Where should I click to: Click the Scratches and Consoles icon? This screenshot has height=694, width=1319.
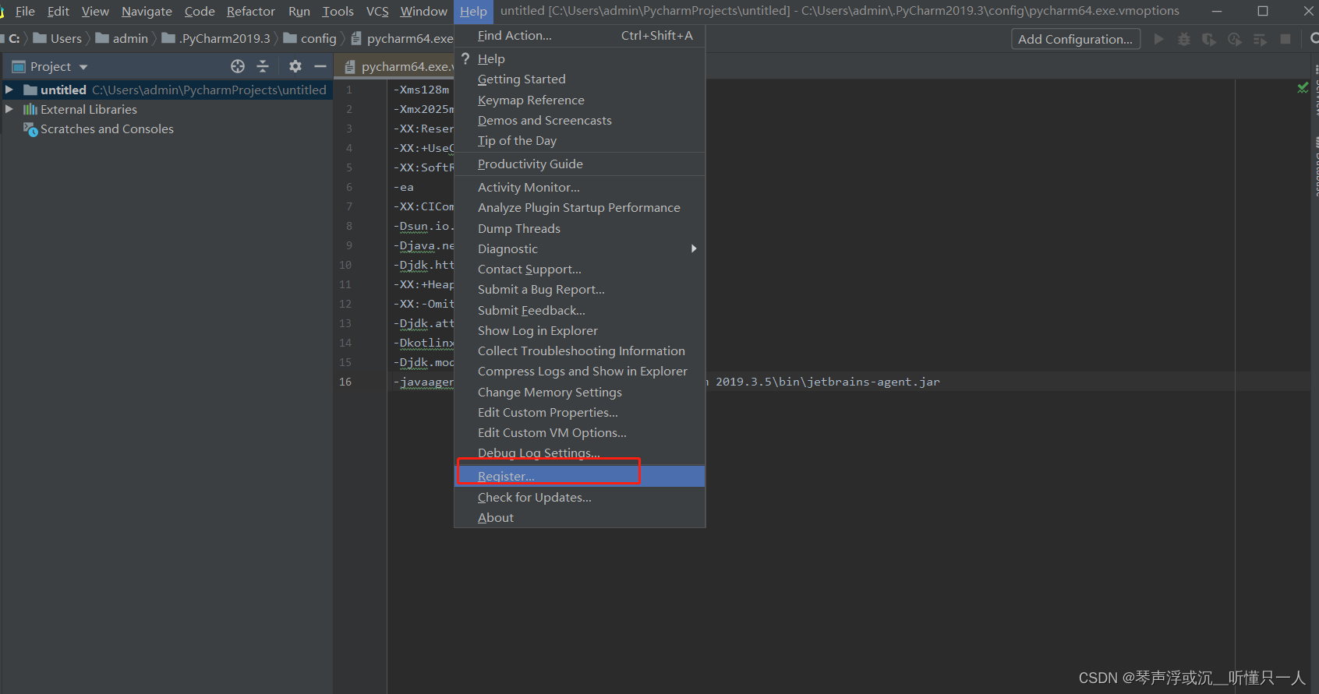click(x=30, y=129)
